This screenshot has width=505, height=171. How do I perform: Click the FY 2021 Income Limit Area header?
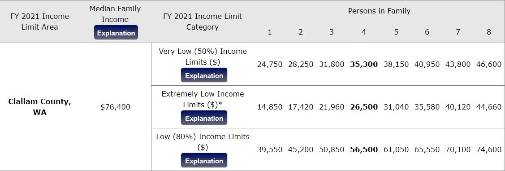coord(39,22)
